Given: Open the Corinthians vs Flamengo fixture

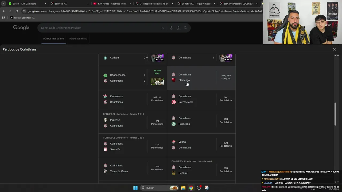Looking at the screenshot, I should [x=201, y=78].
